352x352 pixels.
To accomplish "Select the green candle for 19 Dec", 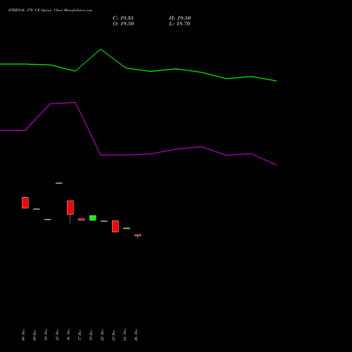I will [93, 218].
